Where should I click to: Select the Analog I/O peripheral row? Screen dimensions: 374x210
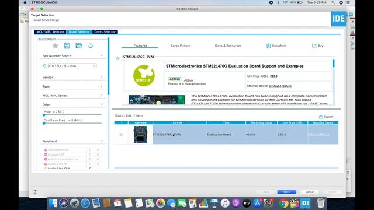click(72, 155)
